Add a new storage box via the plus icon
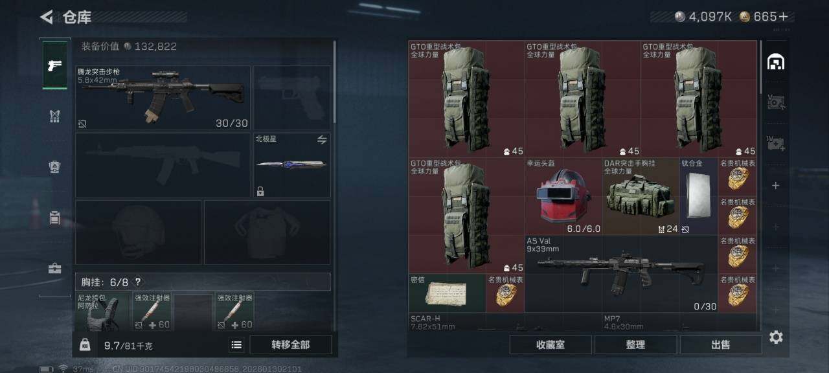The height and width of the screenshot is (373, 829). 776,186
